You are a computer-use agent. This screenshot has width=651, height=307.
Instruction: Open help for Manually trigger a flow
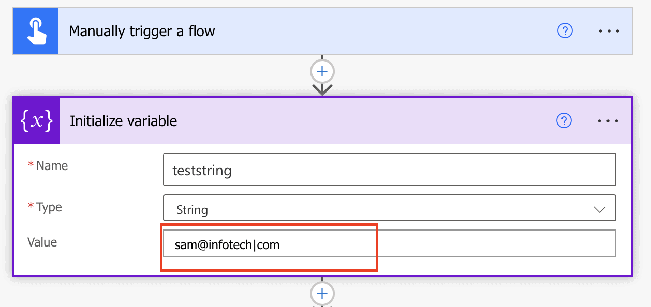[x=565, y=31]
